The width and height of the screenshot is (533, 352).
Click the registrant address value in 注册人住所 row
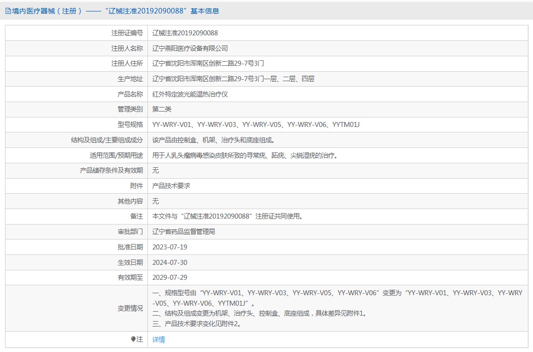point(208,63)
